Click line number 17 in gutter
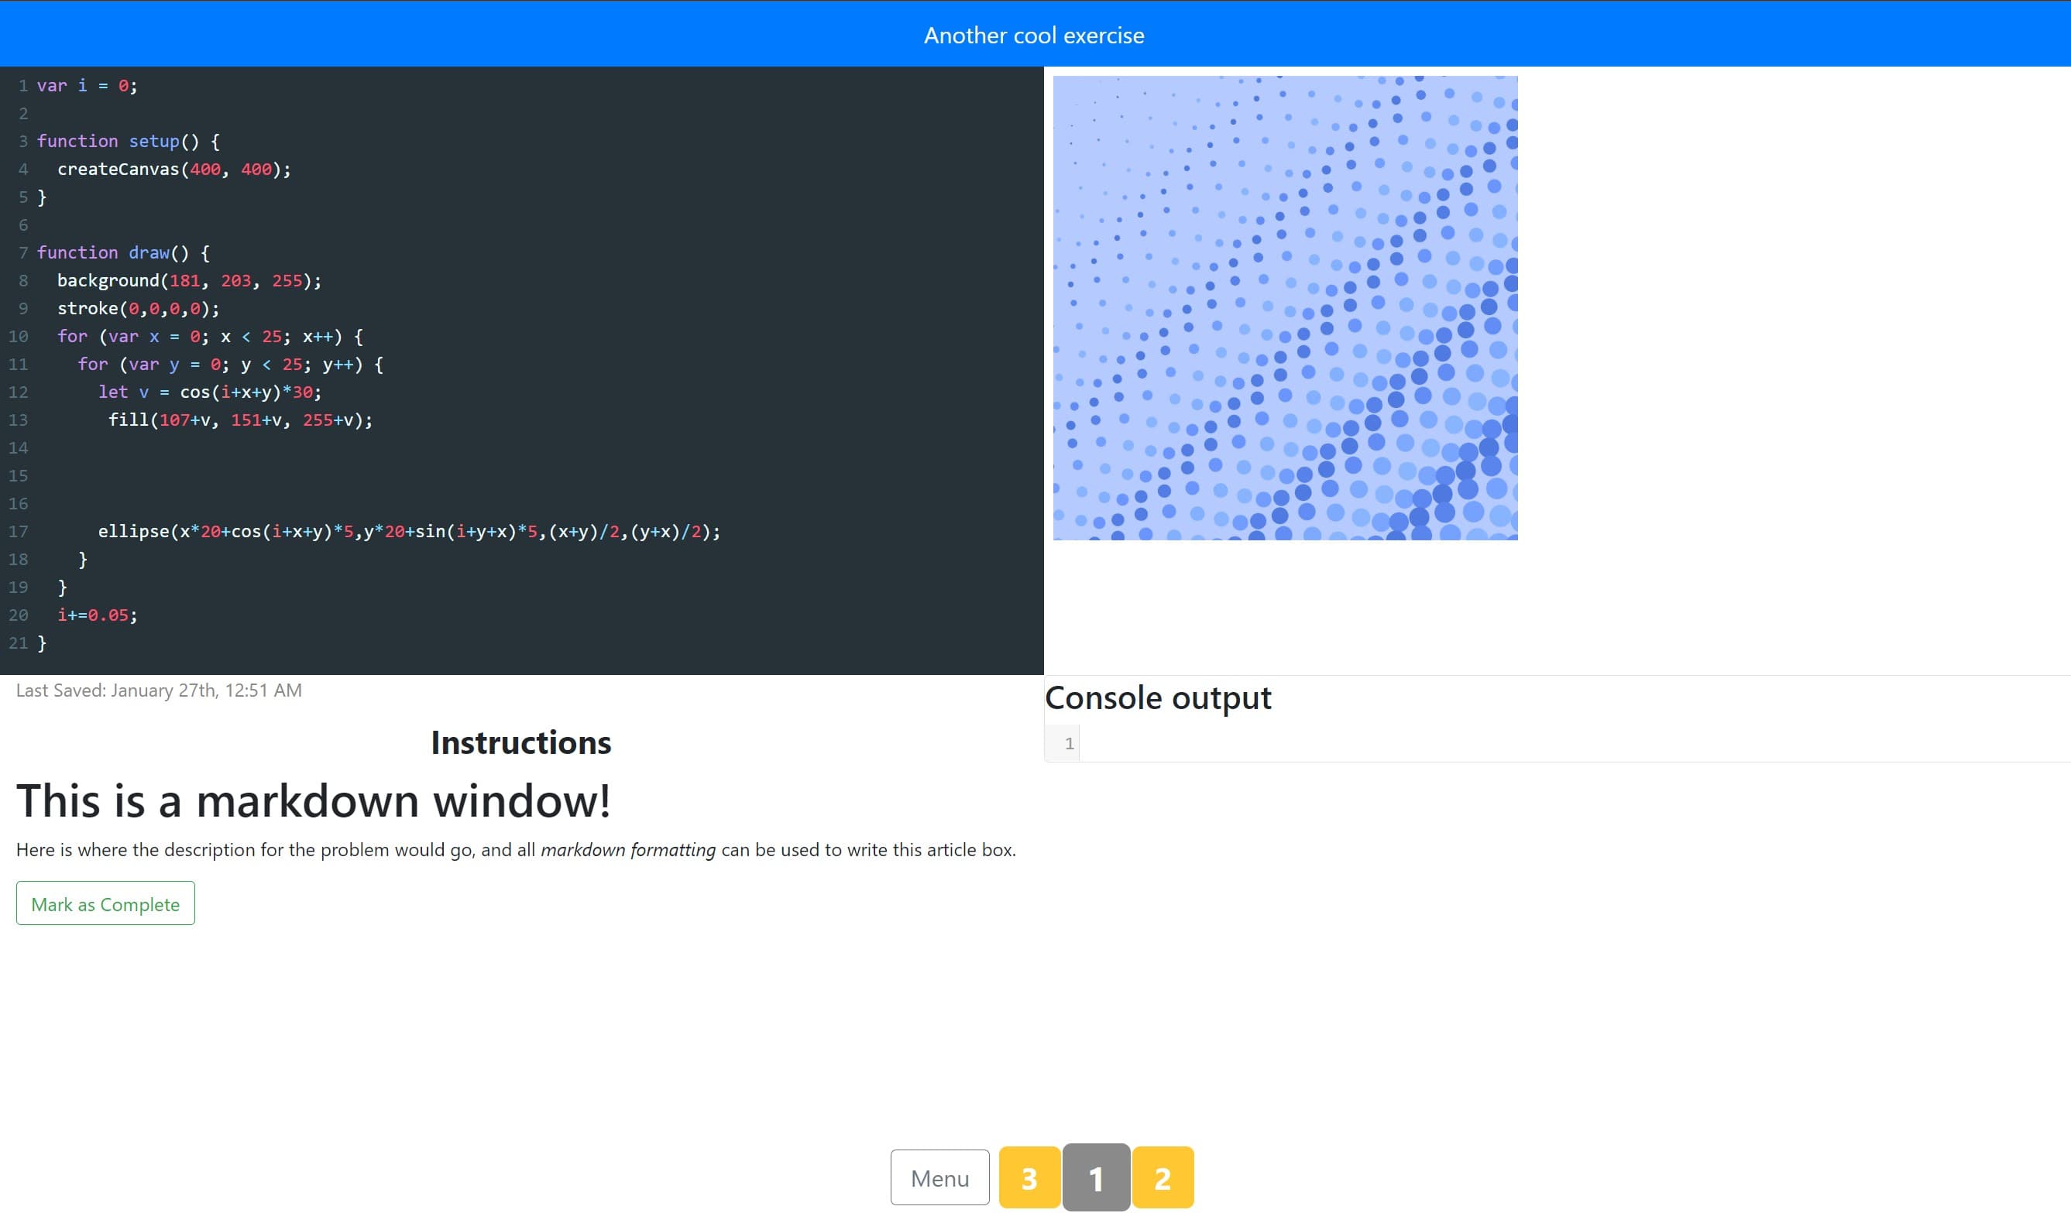This screenshot has height=1213, width=2071. pos(18,531)
